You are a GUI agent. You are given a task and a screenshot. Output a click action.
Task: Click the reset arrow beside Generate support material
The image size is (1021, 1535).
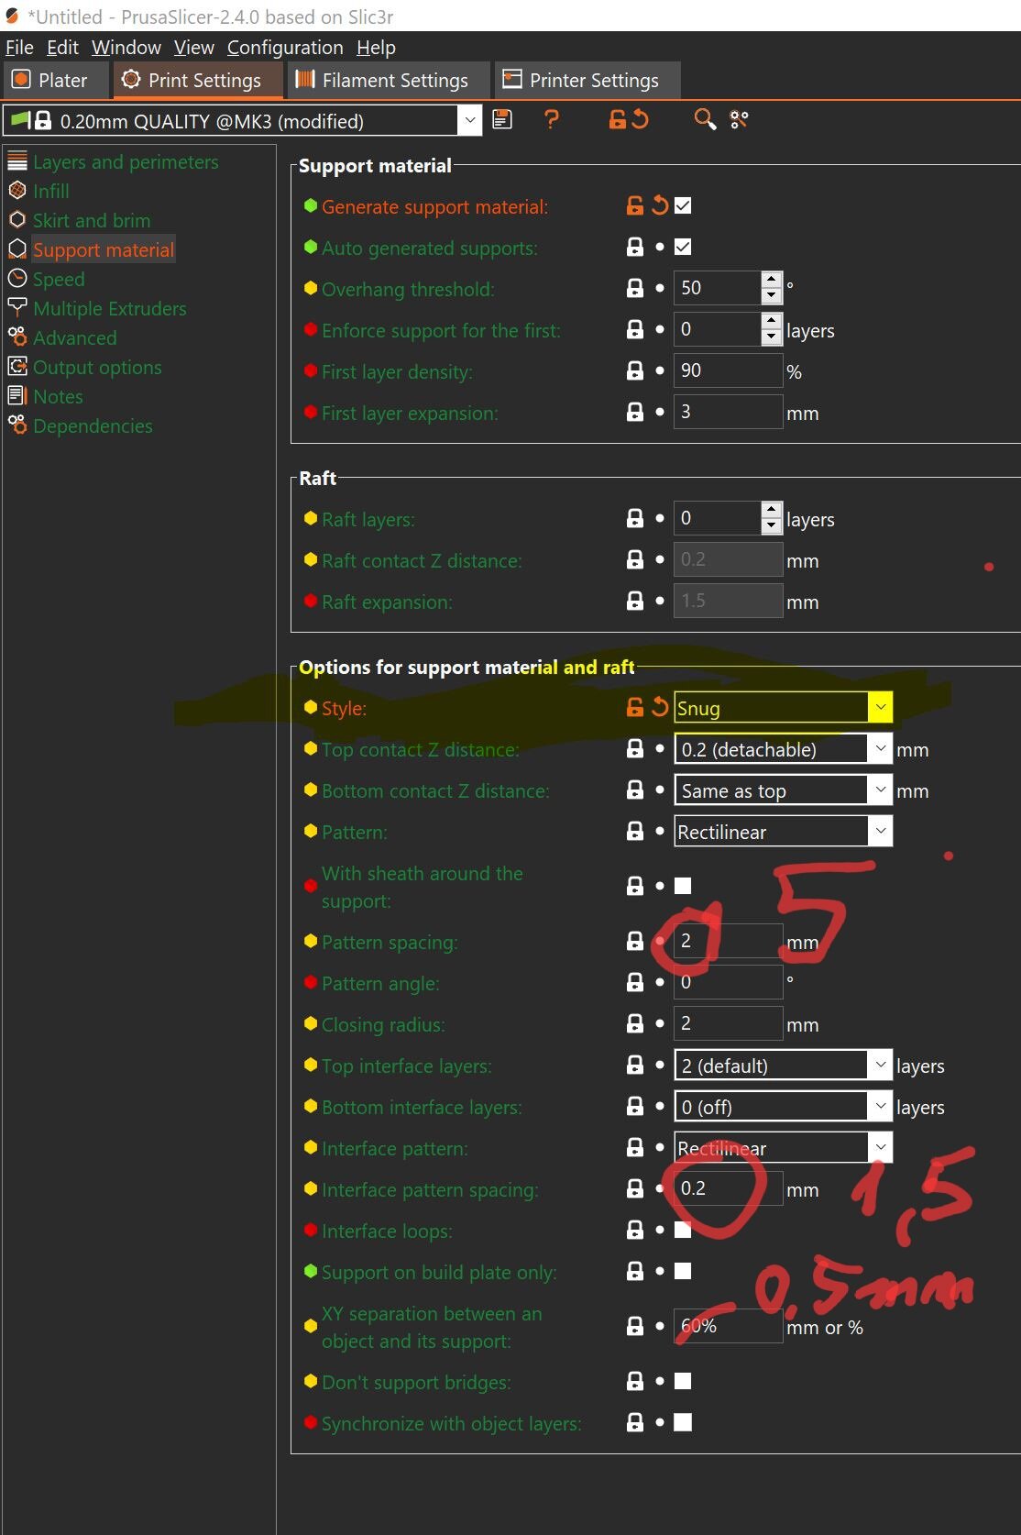660,206
